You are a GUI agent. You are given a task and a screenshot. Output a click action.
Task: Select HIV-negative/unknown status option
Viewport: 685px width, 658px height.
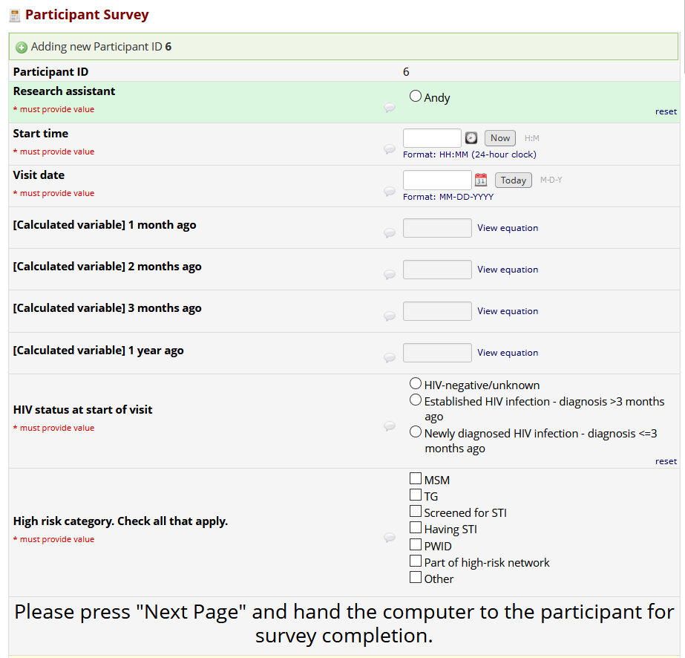click(416, 384)
